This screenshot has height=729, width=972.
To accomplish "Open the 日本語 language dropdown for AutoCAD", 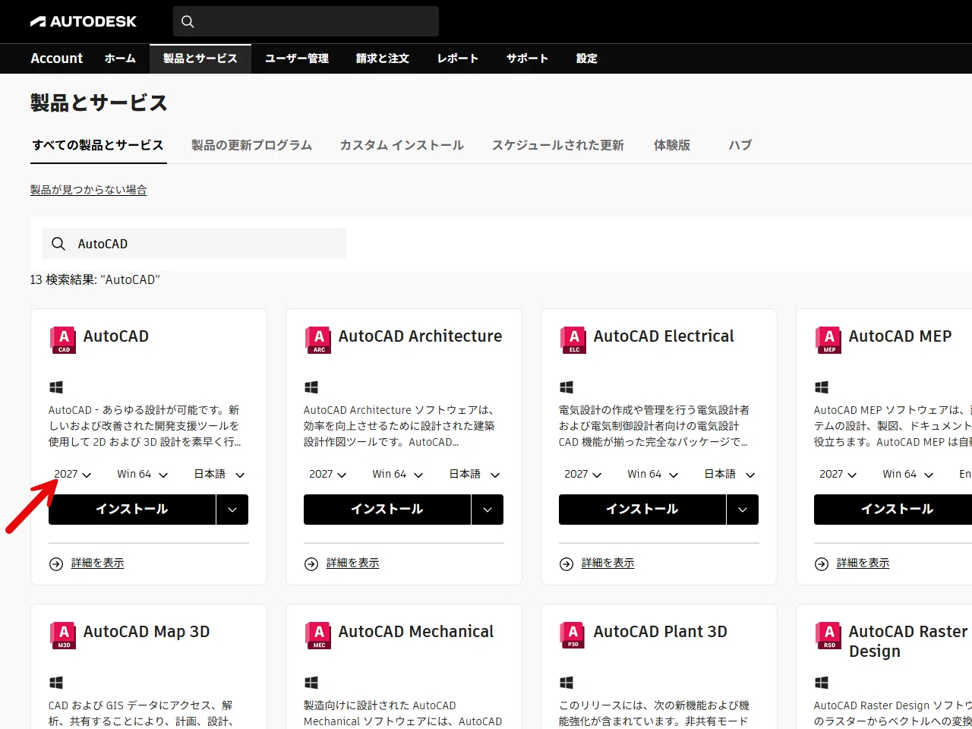I will 219,474.
